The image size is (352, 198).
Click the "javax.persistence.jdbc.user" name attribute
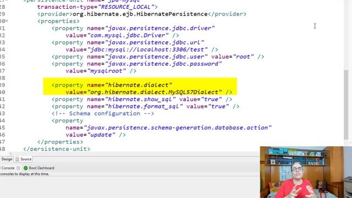pyautogui.click(x=156, y=57)
